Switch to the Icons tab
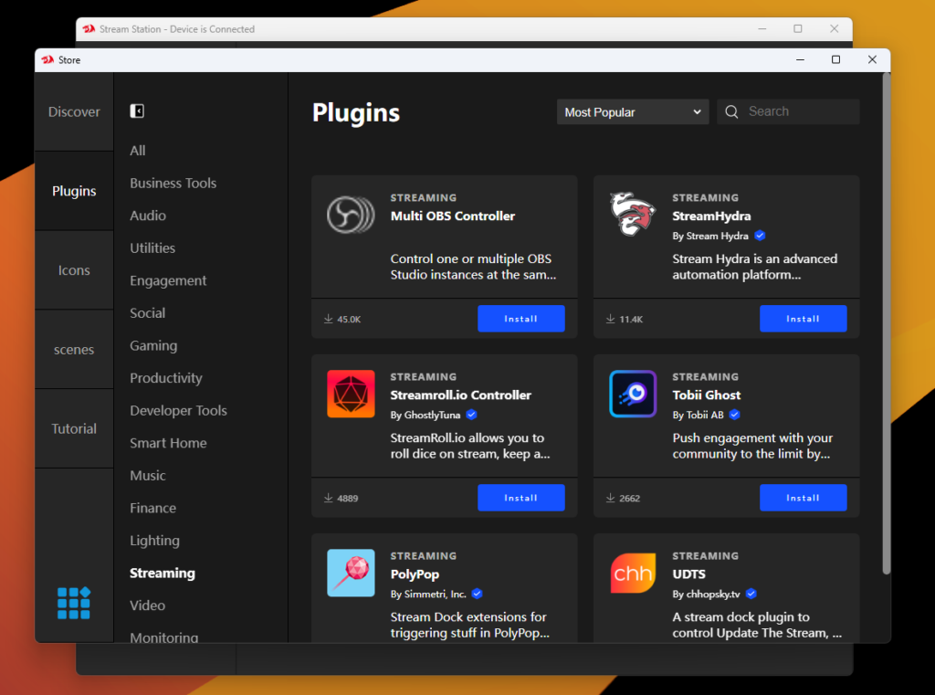Viewport: 935px width, 695px height. pos(74,270)
